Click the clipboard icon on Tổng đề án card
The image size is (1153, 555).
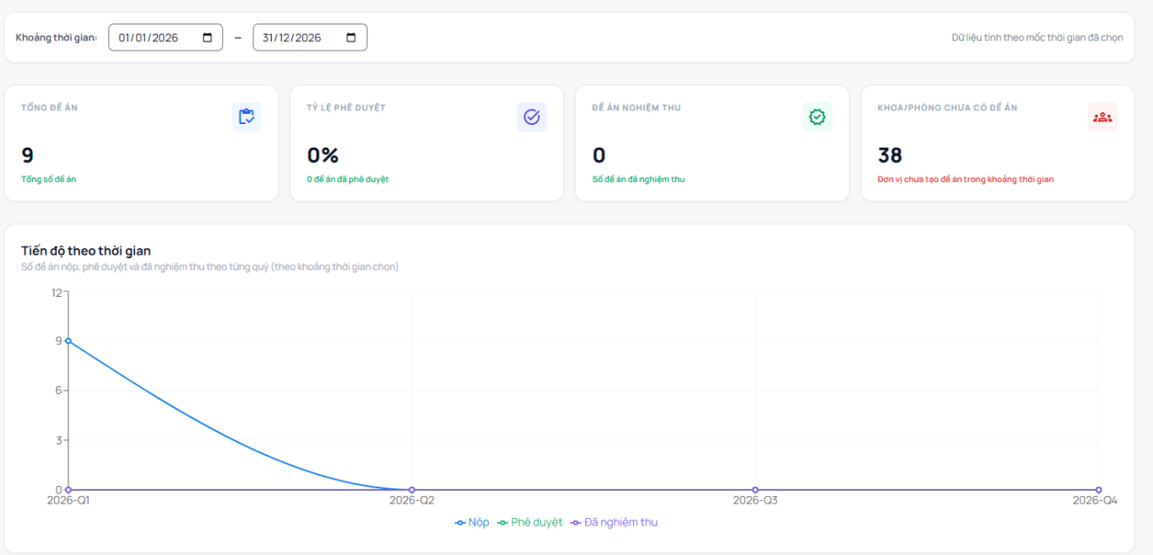246,117
